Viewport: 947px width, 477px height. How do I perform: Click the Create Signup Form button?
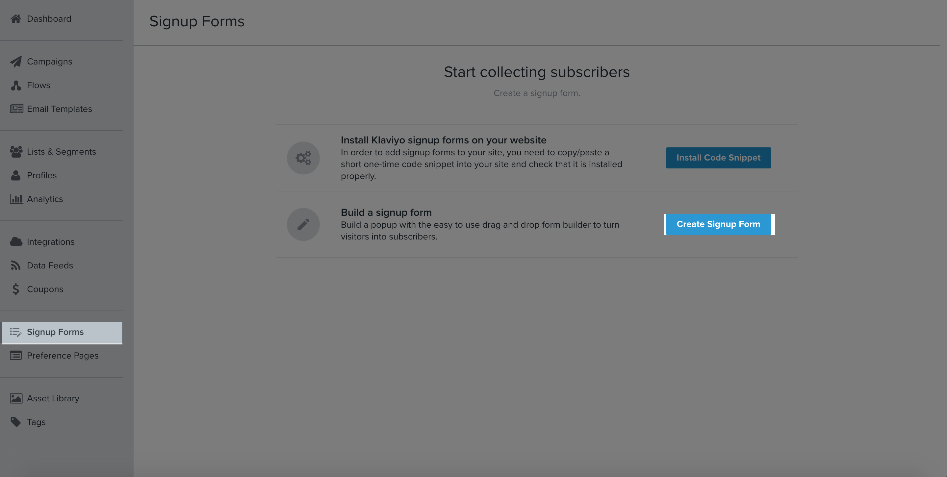pyautogui.click(x=718, y=225)
